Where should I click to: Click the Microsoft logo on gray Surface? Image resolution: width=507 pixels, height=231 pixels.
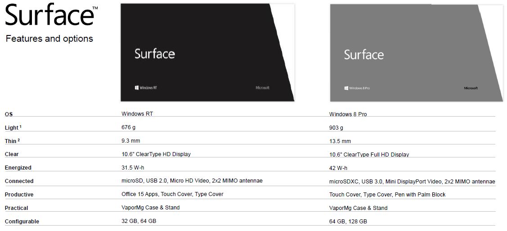coord(471,88)
